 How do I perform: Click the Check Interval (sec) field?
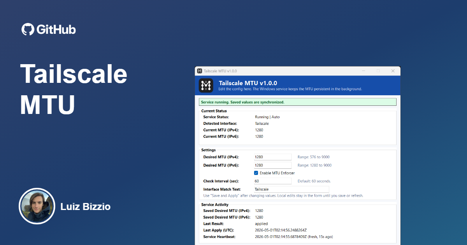272,181
